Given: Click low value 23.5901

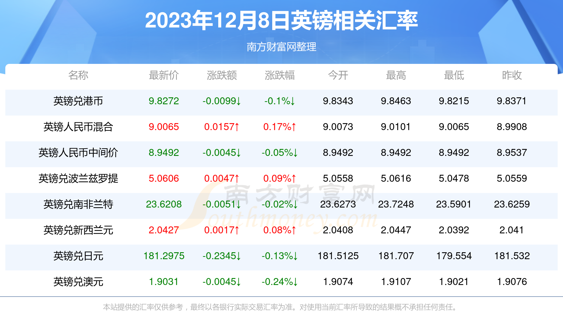Looking at the screenshot, I should [454, 204].
